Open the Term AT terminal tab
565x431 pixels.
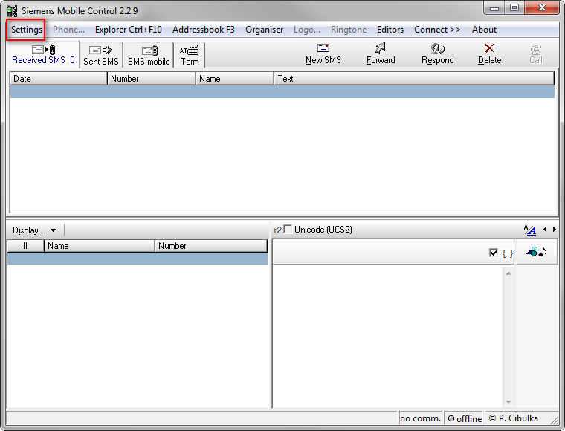[x=190, y=55]
